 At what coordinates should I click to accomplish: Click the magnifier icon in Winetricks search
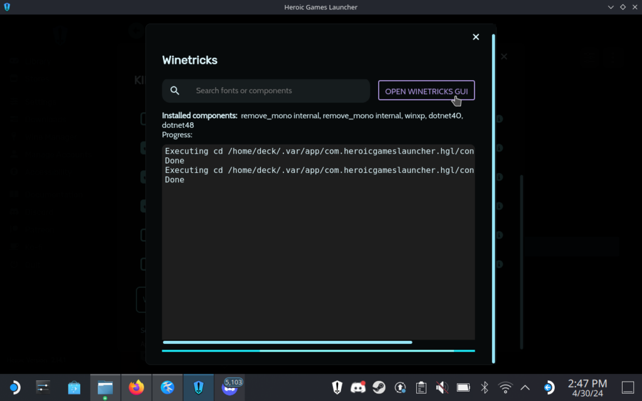point(175,90)
